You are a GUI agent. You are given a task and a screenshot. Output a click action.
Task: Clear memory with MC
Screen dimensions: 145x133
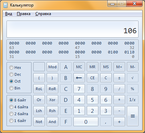pos(79,67)
